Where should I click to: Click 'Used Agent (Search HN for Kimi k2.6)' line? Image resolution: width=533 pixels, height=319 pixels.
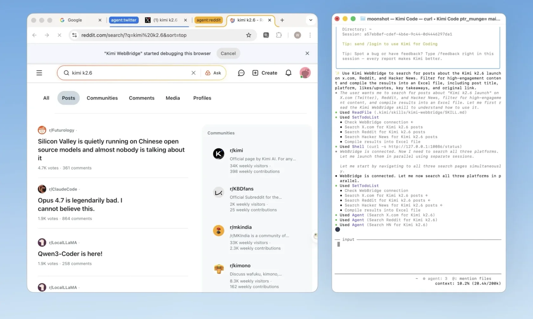384,225
